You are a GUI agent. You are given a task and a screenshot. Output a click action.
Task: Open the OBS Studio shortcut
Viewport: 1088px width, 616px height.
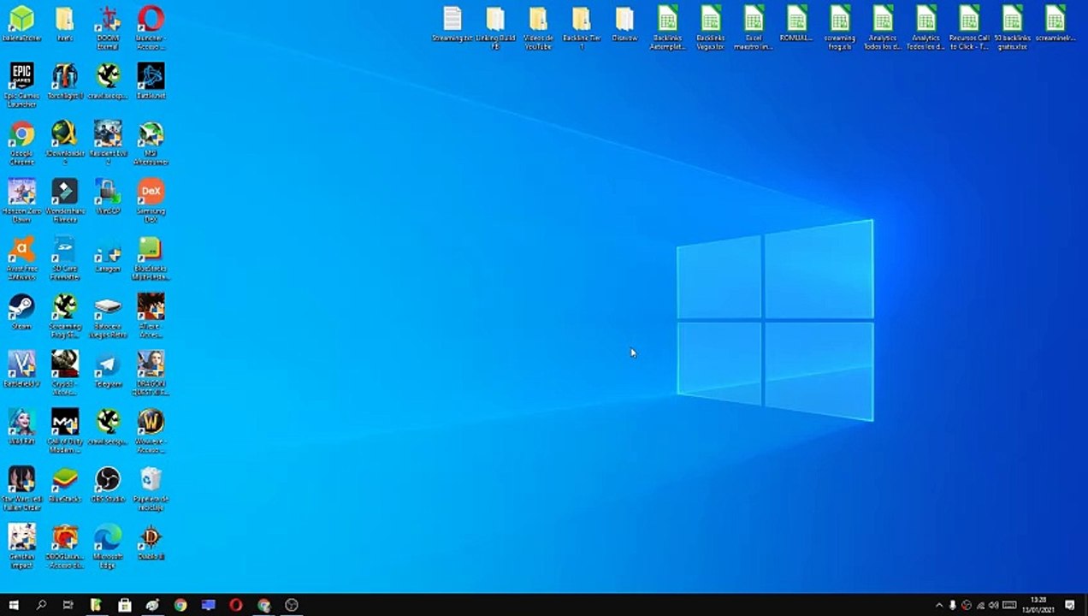click(108, 484)
